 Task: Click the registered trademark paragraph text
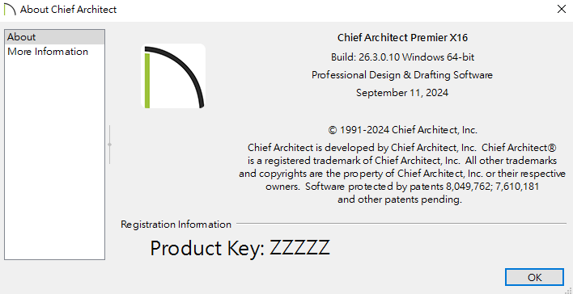tap(402, 161)
